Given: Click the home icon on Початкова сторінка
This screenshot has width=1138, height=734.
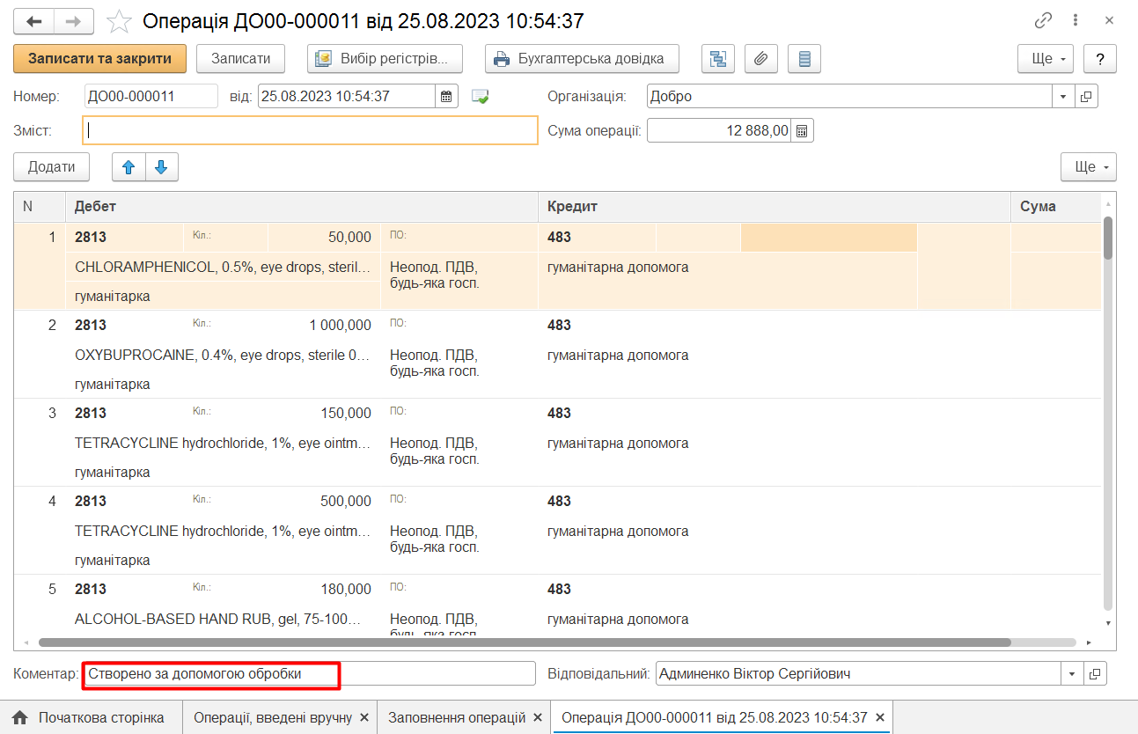Looking at the screenshot, I should (19, 717).
